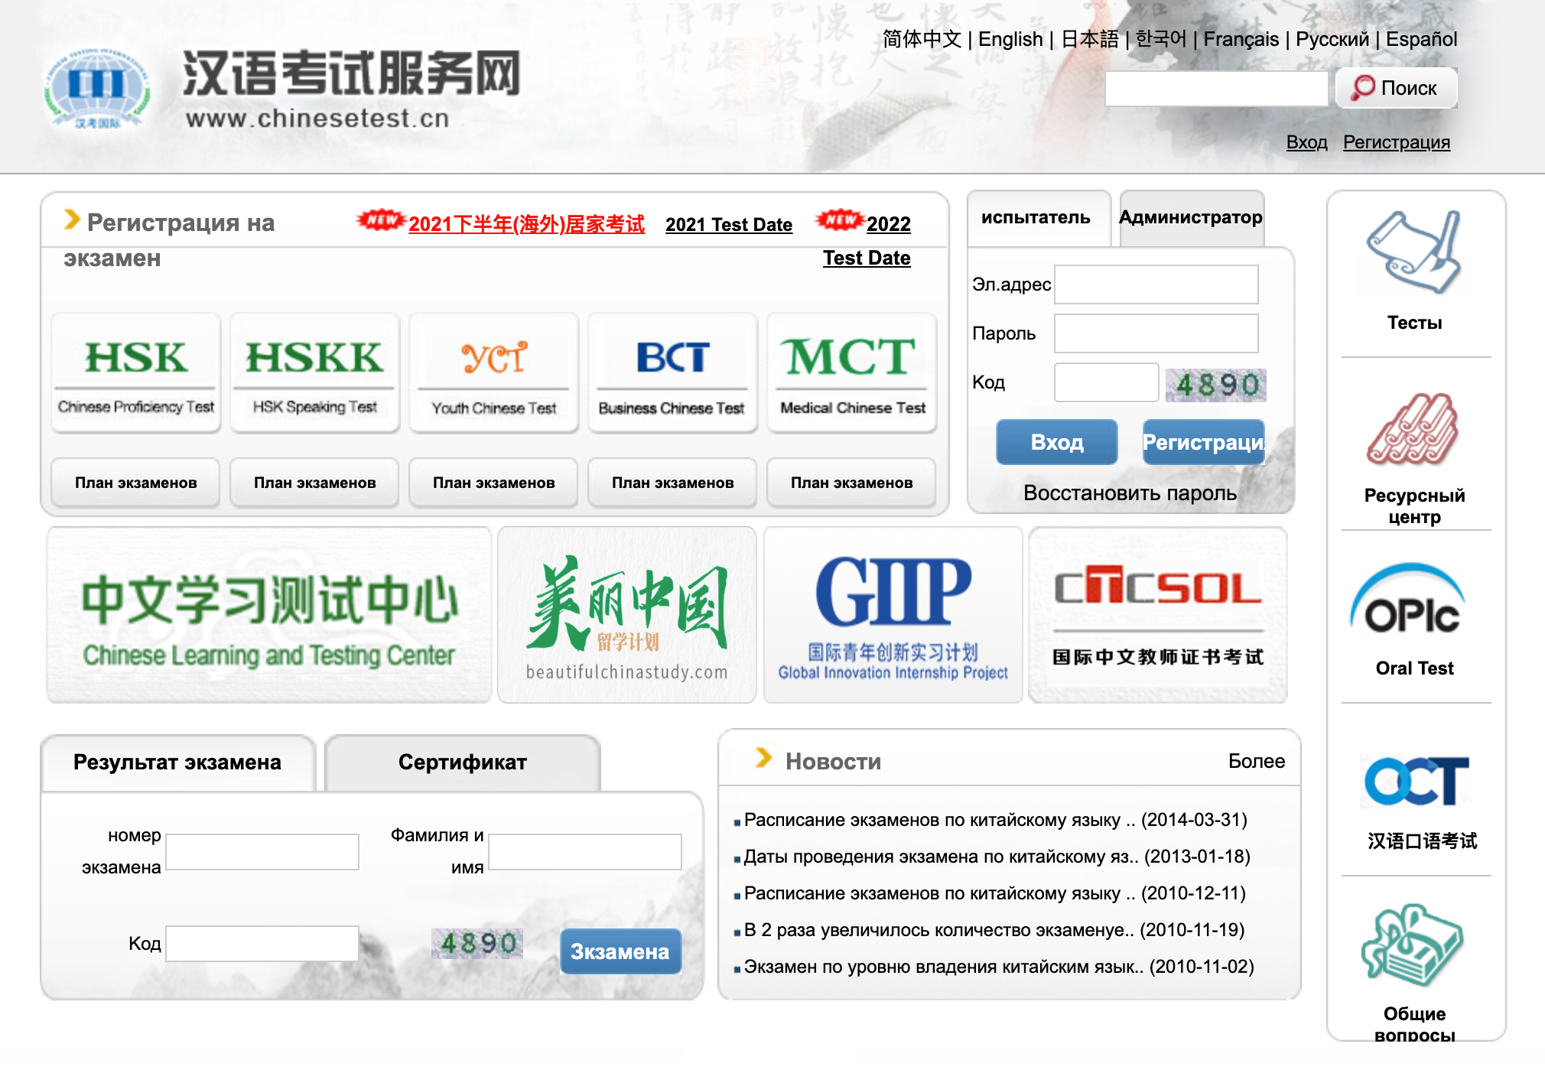The image size is (1545, 1086).
Task: Switch to the испытатель login tab
Action: 1038,218
